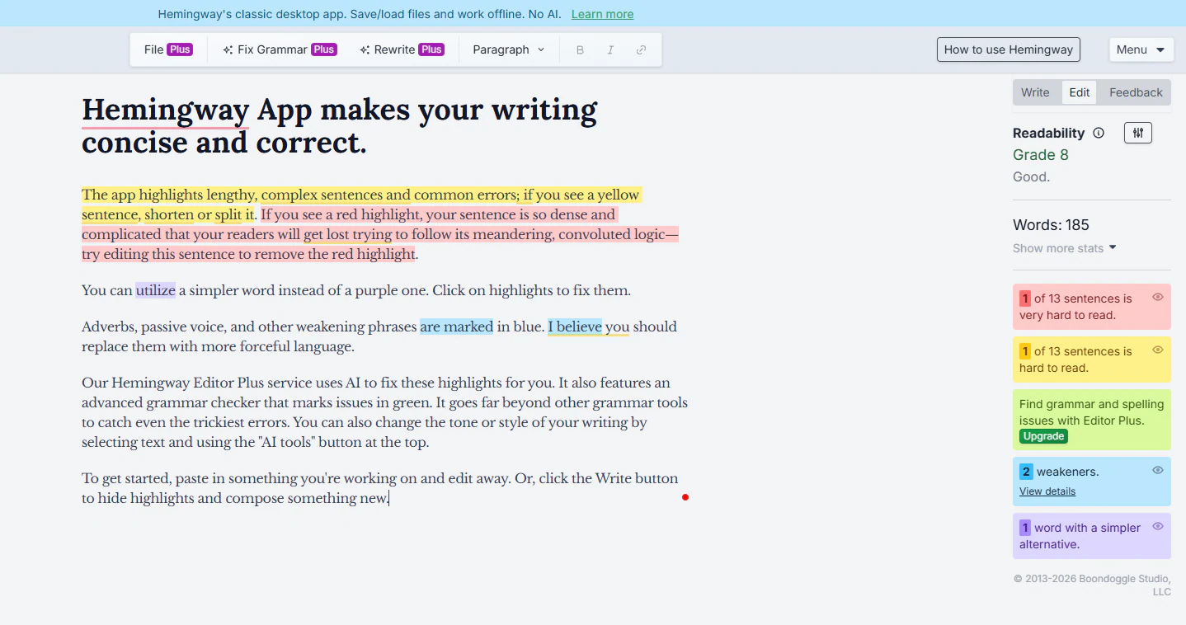The height and width of the screenshot is (625, 1186).
Task: Toggle eye icon for simpler alternative words
Action: click(1158, 526)
